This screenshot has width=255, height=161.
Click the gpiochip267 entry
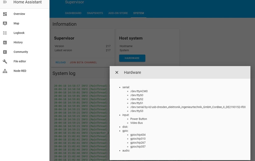(x=138, y=143)
